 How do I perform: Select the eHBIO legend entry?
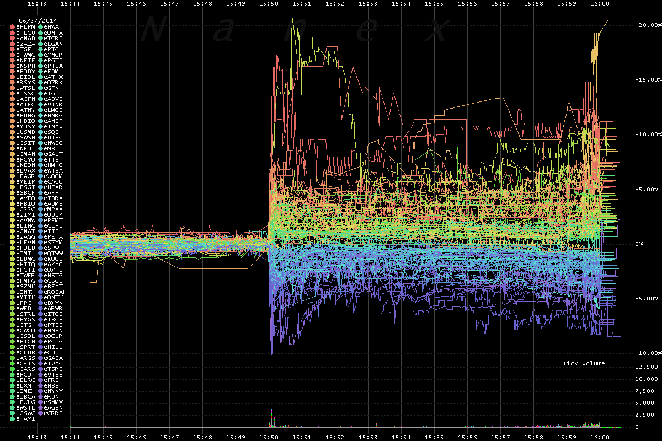click(25, 203)
